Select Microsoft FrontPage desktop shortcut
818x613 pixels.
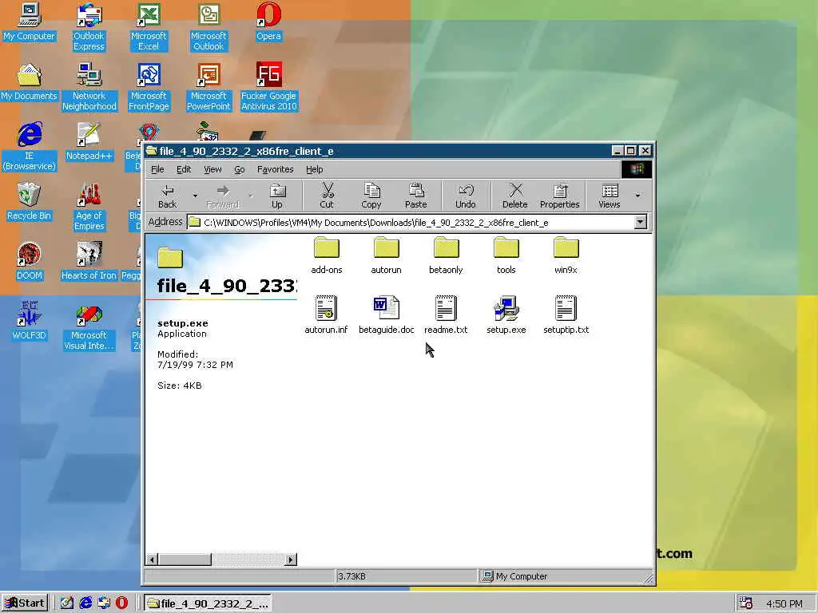149,86
